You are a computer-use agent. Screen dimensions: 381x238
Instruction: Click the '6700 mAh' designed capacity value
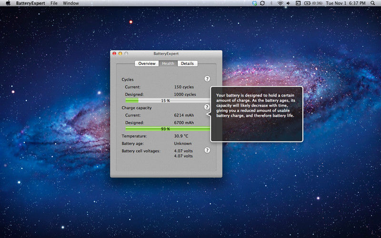point(184,123)
